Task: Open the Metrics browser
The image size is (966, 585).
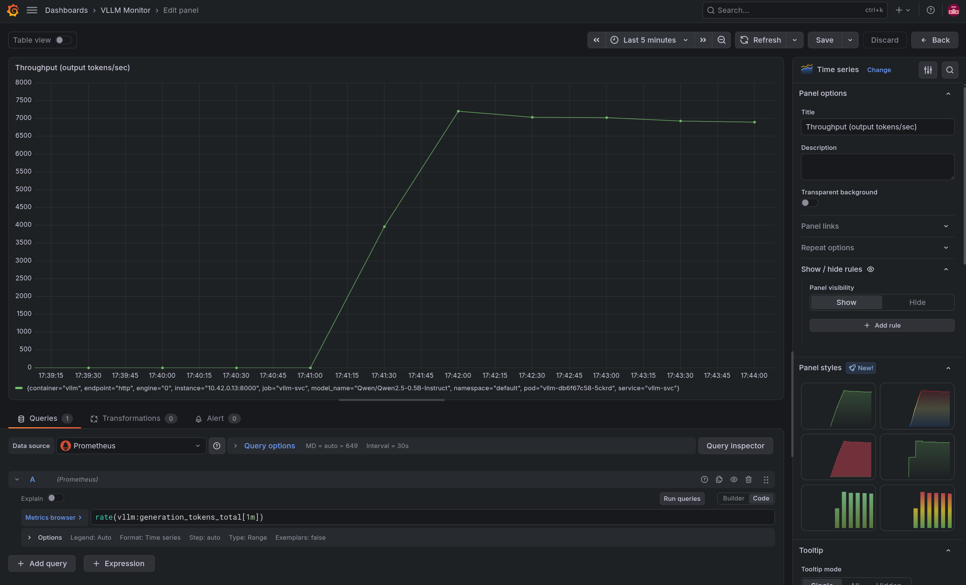Action: pyautogui.click(x=53, y=517)
